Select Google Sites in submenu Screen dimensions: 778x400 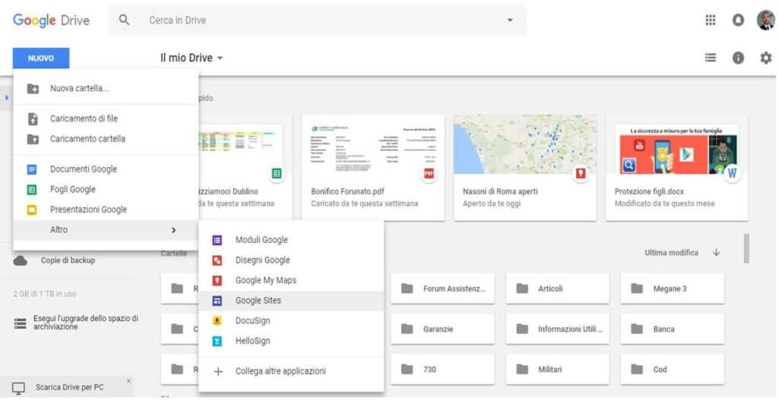pos(291,301)
